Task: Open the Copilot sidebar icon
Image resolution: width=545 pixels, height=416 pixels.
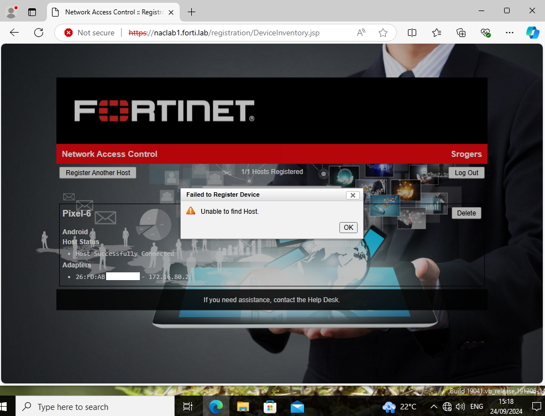Action: pos(532,33)
